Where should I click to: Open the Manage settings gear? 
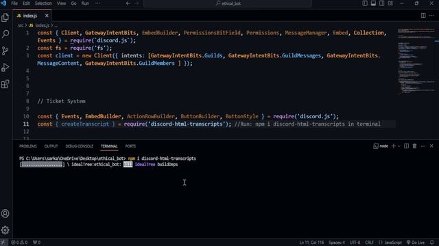[5, 230]
